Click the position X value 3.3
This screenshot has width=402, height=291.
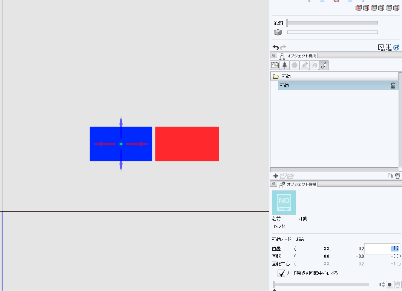click(327, 249)
